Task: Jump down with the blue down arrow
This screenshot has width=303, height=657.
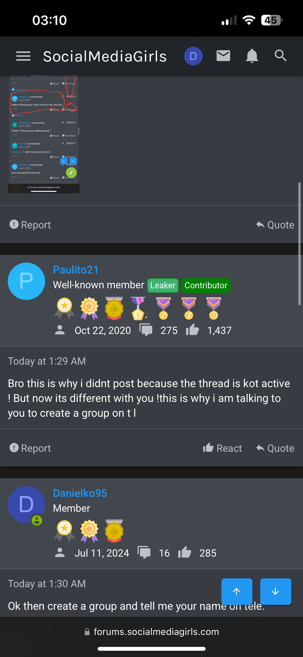Action: (x=276, y=591)
